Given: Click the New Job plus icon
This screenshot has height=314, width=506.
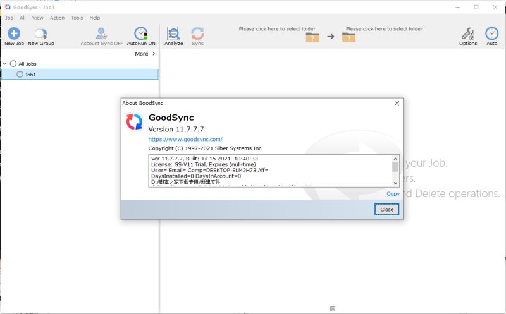Looking at the screenshot, I should click(x=14, y=33).
